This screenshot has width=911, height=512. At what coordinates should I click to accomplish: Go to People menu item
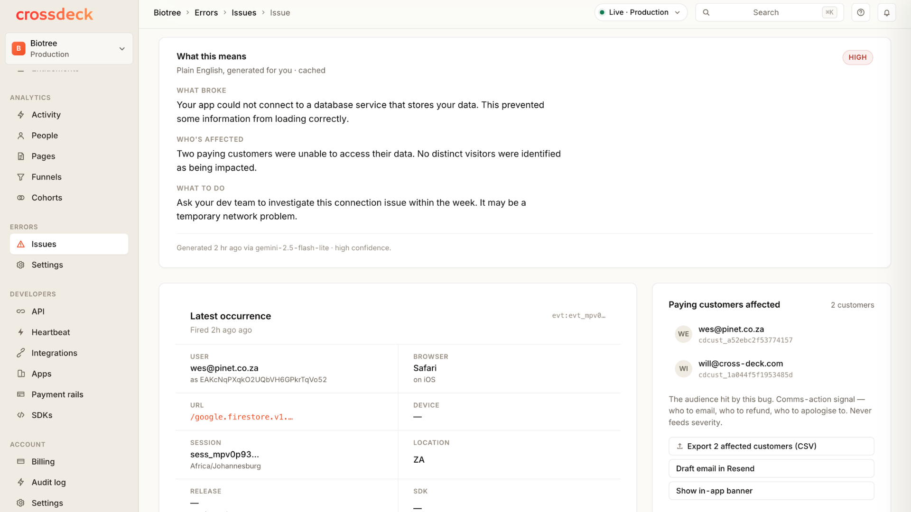coord(69,136)
